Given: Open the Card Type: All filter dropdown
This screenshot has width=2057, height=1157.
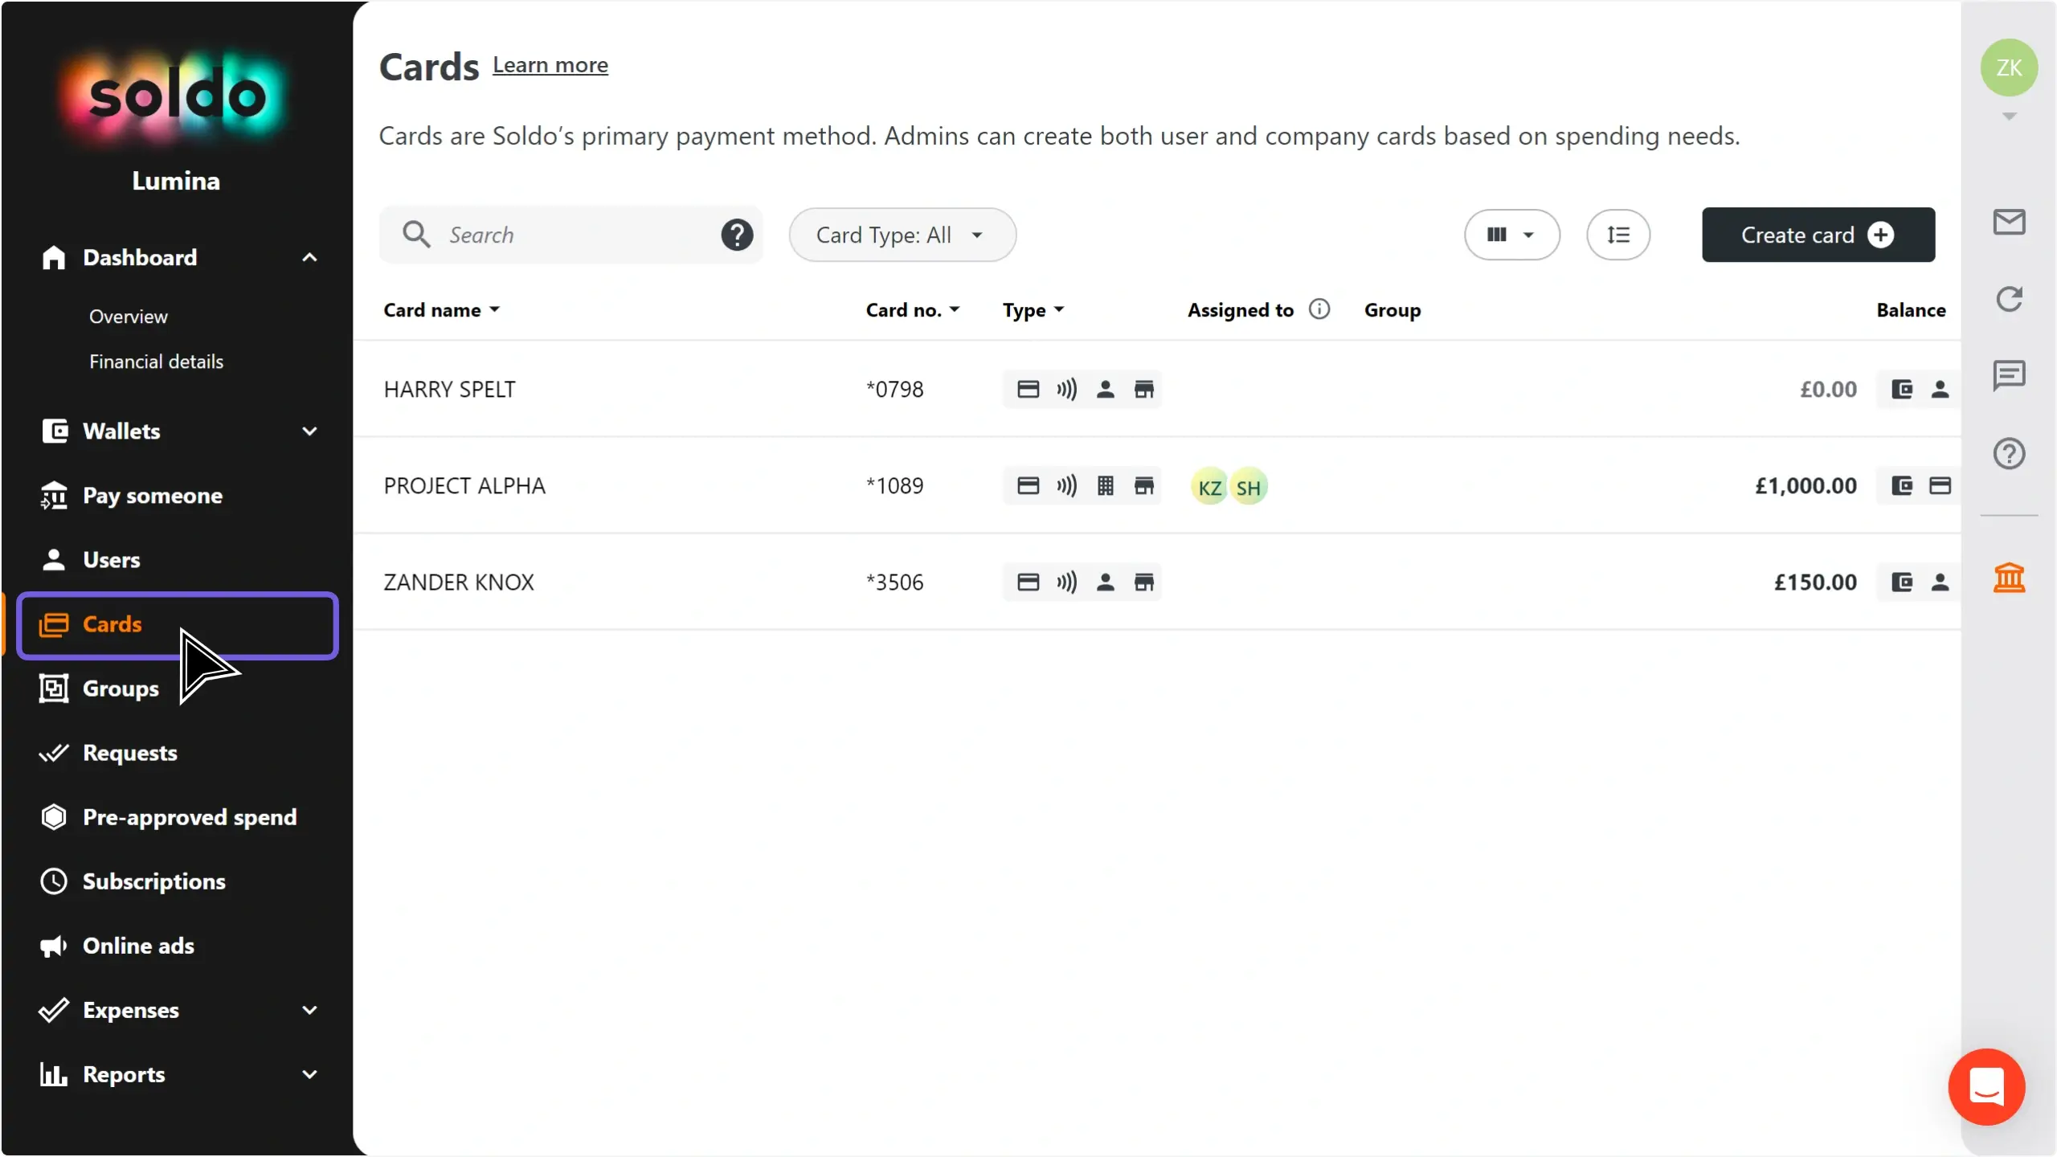Looking at the screenshot, I should pyautogui.click(x=902, y=235).
